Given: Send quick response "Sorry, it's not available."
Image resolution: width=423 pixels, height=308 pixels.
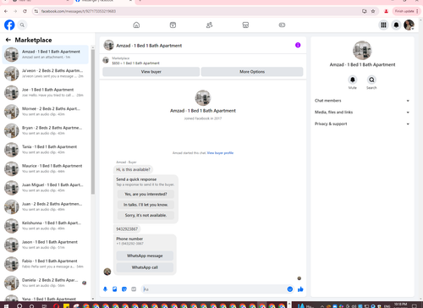Looking at the screenshot, I should [146, 215].
